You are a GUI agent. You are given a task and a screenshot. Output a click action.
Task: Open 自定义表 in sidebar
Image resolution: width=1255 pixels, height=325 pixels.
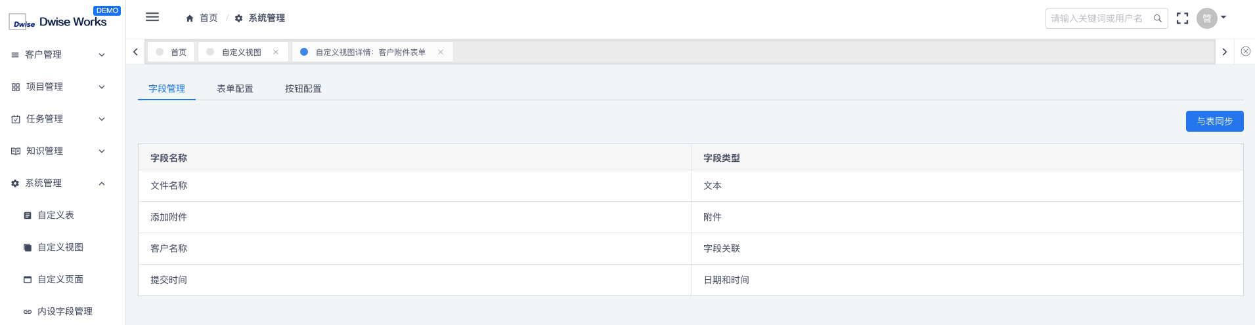click(x=56, y=215)
